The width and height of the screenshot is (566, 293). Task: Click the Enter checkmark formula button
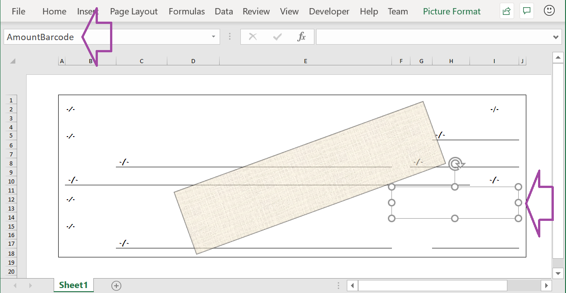coord(277,37)
